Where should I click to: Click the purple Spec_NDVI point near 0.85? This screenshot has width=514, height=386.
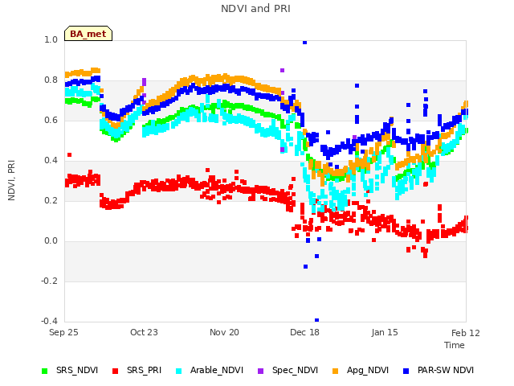point(282,70)
